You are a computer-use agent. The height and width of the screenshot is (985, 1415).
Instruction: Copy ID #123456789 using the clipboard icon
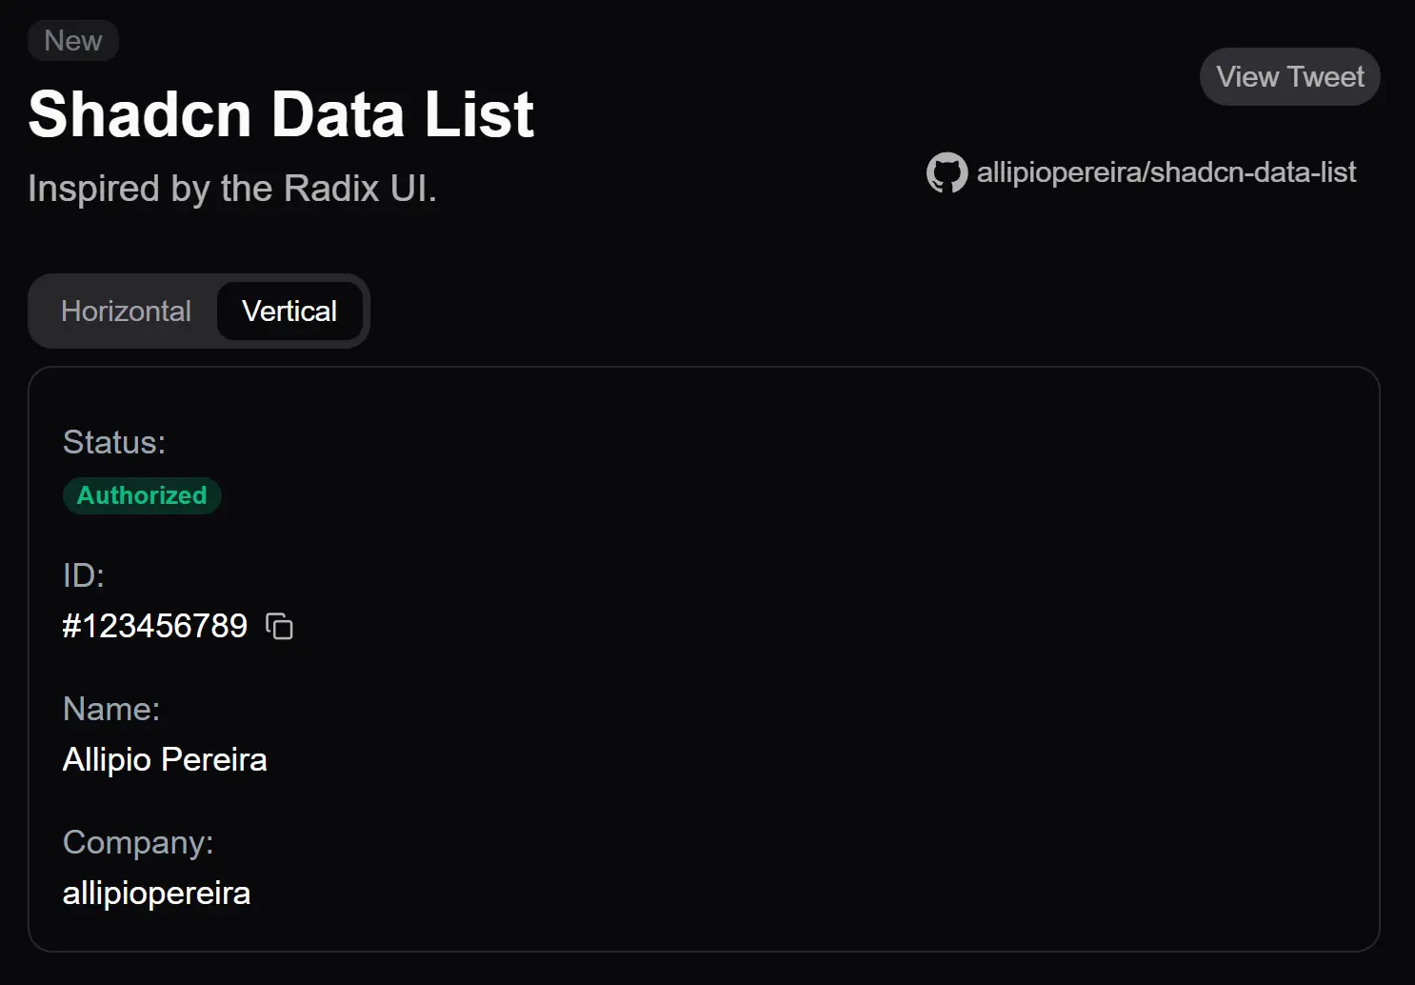tap(279, 626)
